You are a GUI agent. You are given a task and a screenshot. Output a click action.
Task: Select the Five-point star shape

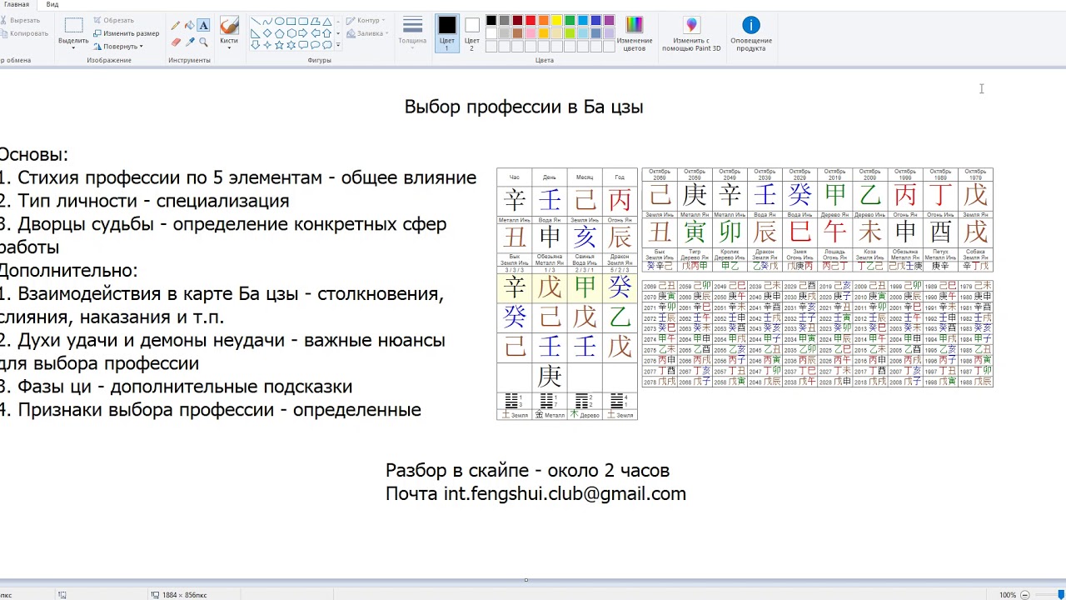pyautogui.click(x=280, y=45)
